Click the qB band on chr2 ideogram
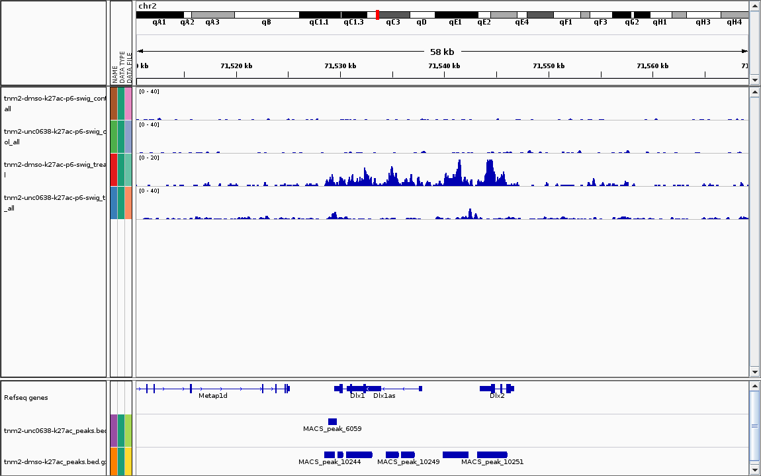This screenshot has width=761, height=476. [x=266, y=15]
